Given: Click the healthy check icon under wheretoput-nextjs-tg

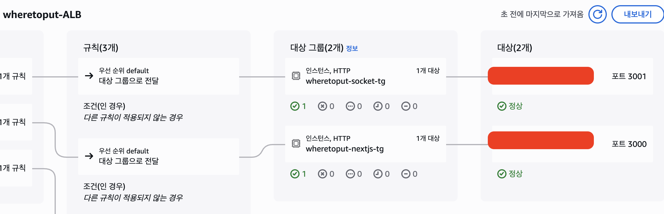Looking at the screenshot, I should point(295,174).
